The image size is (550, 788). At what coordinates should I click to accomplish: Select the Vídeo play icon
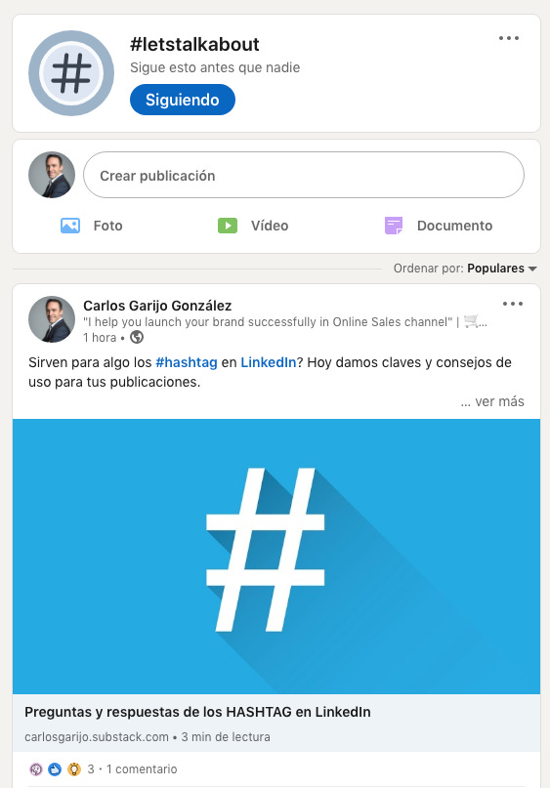coord(228,226)
